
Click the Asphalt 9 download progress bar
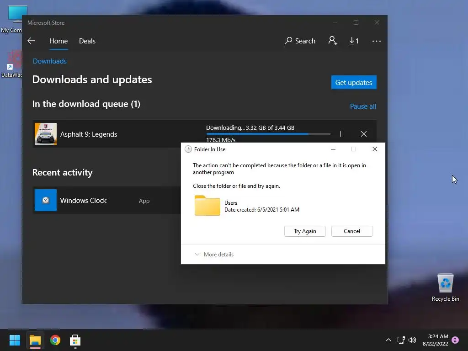(x=268, y=134)
